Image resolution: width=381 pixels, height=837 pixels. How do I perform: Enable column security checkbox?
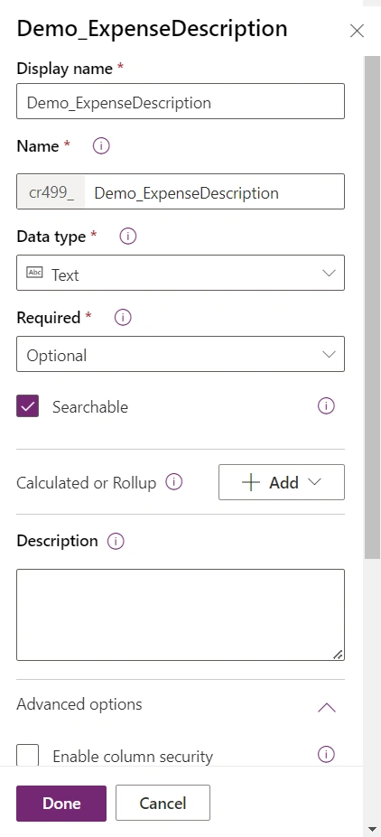click(27, 756)
